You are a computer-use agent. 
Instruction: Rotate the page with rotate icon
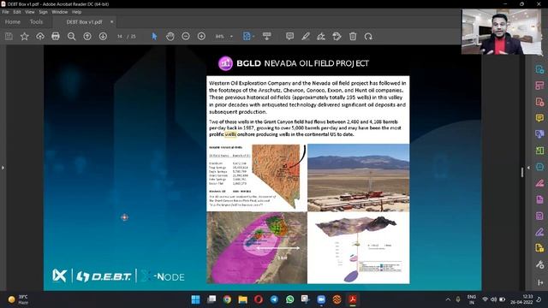[368, 36]
